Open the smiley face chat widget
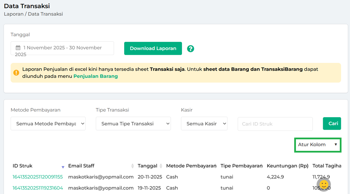The height and width of the screenshot is (194, 350). coord(323,184)
